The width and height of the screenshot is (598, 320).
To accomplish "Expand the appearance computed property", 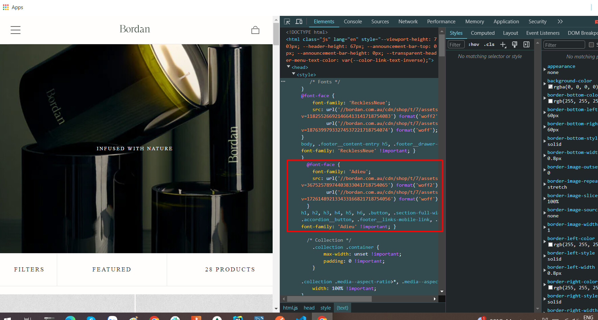I will [545, 69].
